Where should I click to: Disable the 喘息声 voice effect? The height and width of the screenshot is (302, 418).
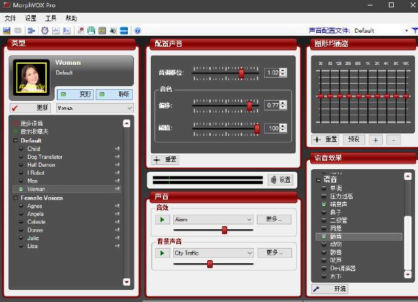pos(324,204)
